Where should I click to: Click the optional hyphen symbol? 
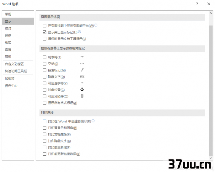pyautogui.click(x=82, y=83)
